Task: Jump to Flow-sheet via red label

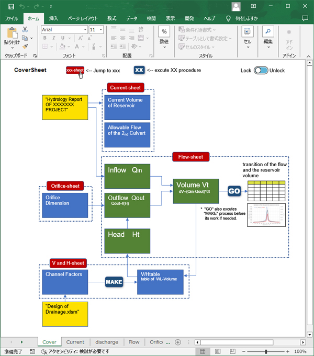Action: point(191,156)
